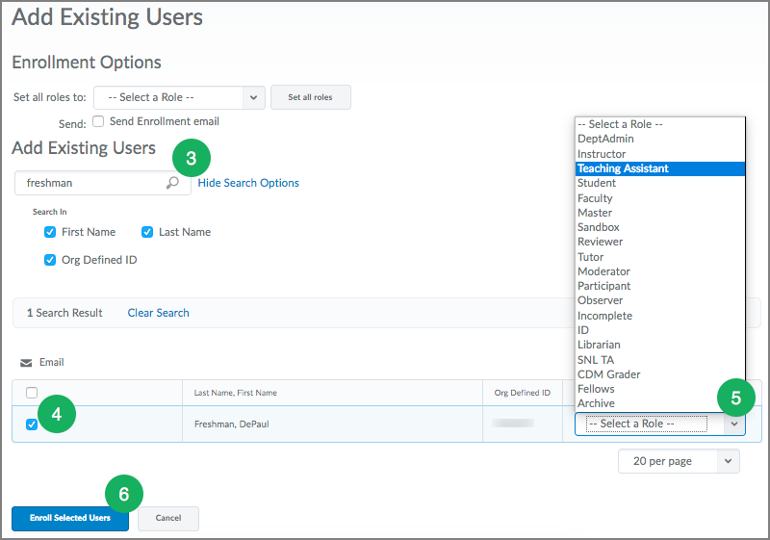
Task: Uncheck the First Name search option
Action: (x=50, y=232)
